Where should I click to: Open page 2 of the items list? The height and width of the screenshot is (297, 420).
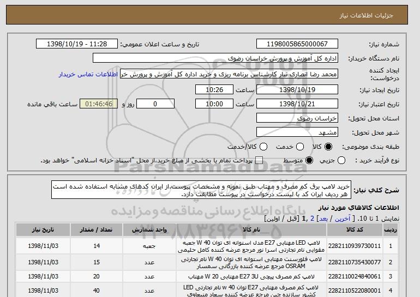[312, 219]
